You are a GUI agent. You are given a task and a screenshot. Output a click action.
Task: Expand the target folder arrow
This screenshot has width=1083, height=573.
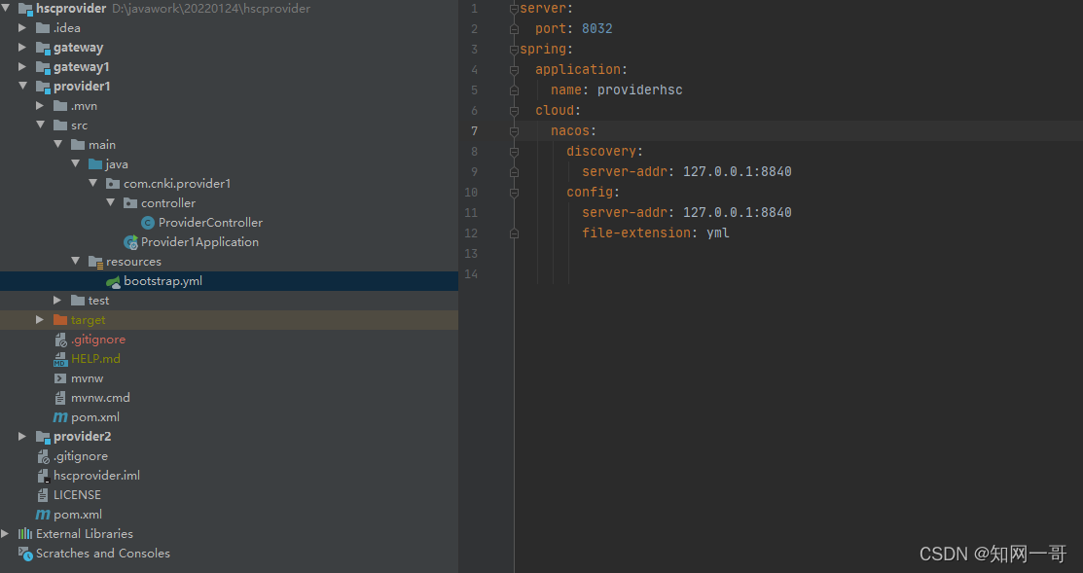(x=40, y=320)
